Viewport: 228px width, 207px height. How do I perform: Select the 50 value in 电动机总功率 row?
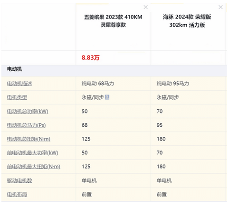pos(85,111)
